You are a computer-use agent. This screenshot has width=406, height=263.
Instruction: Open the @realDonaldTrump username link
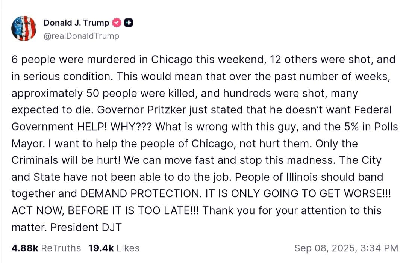coord(81,36)
